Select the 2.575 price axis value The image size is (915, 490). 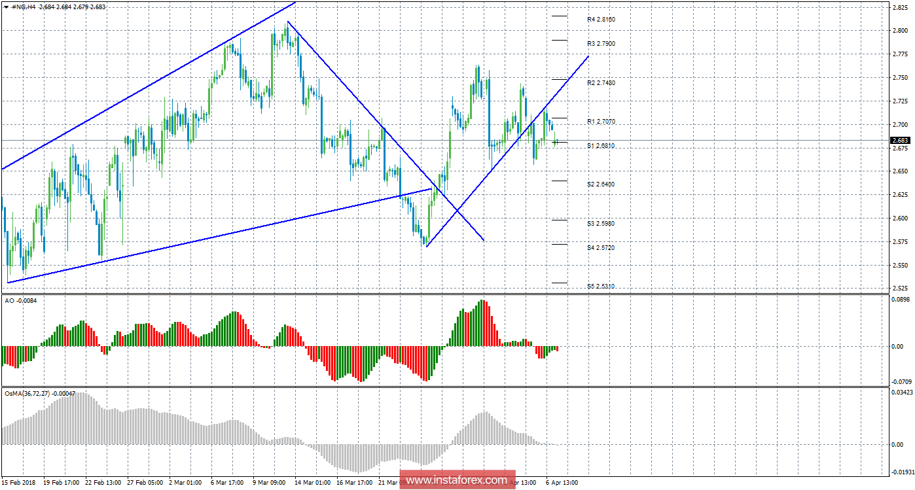(899, 242)
